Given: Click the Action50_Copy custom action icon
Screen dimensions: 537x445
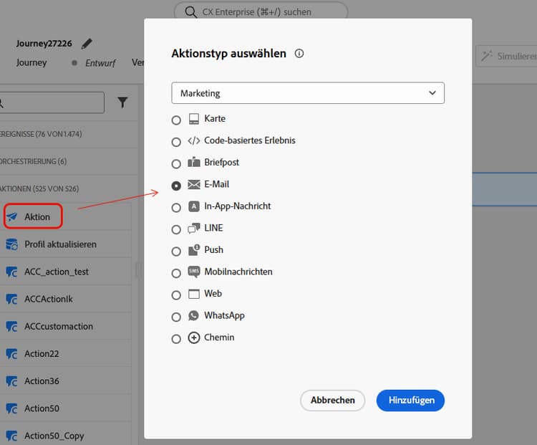Looking at the screenshot, I should click(12, 436).
